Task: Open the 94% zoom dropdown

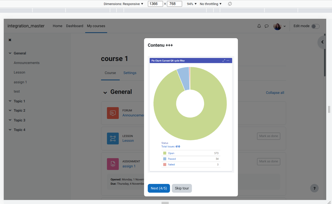Action: pos(192,4)
